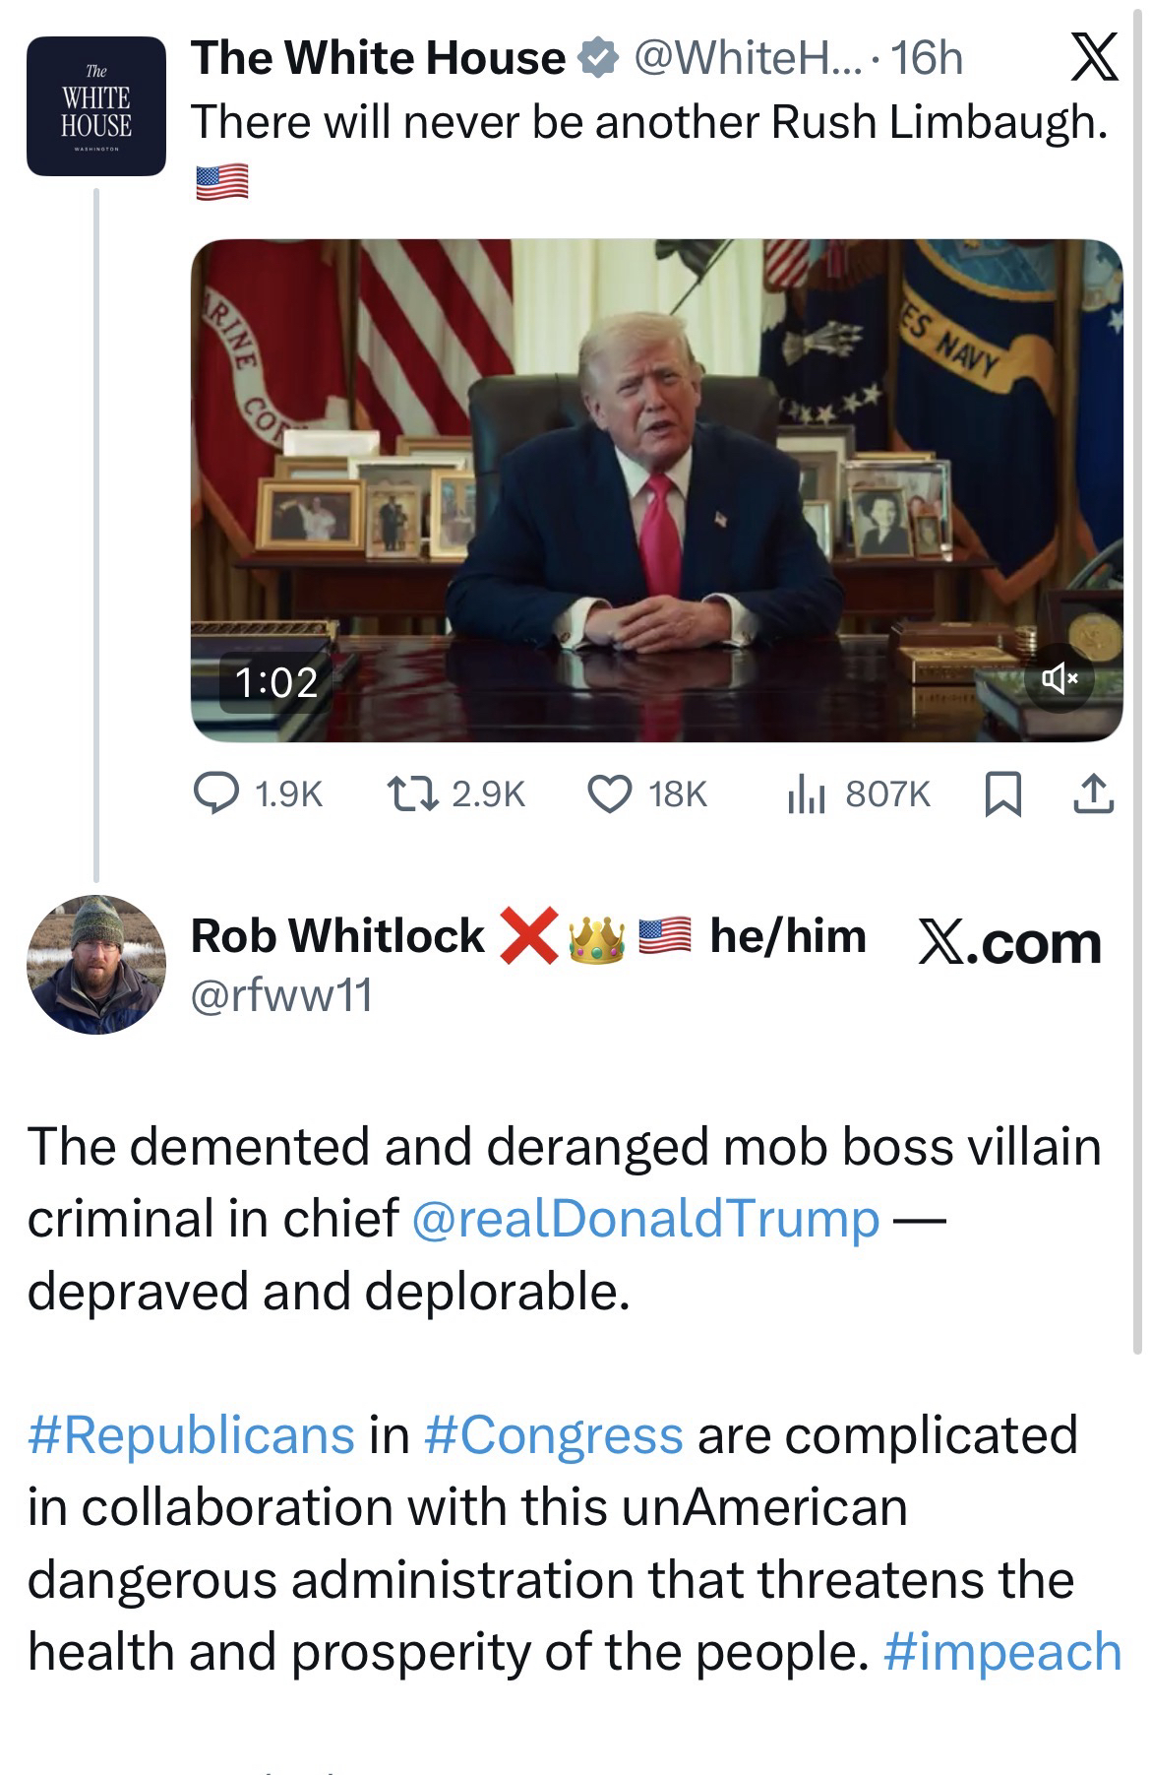Click the X.com label
Viewport: 1151px width, 1775px height.
1009,942
